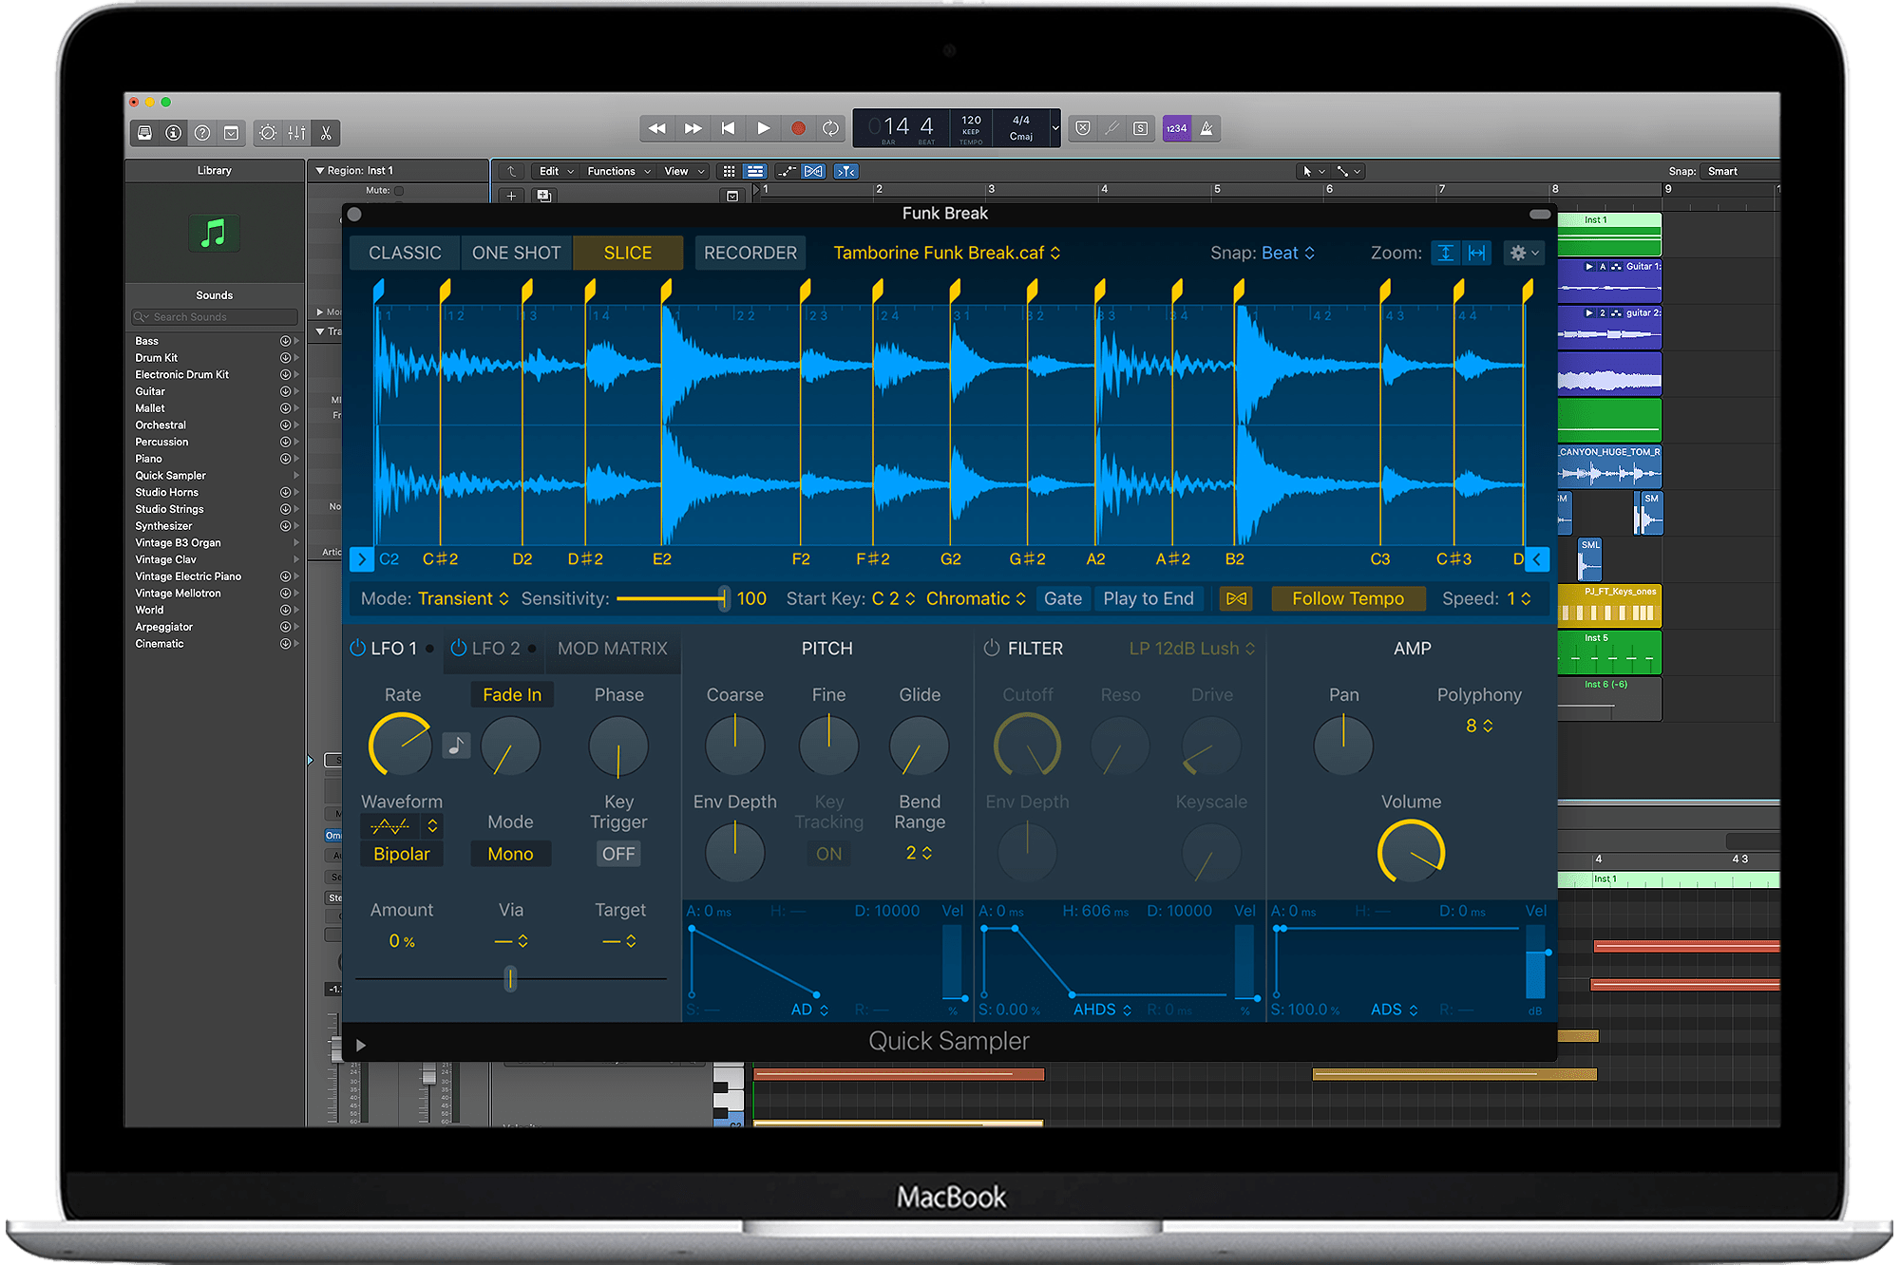Screen dimensions: 1900x1265
Task: Adjust the Sensitivity slider
Action: point(672,598)
